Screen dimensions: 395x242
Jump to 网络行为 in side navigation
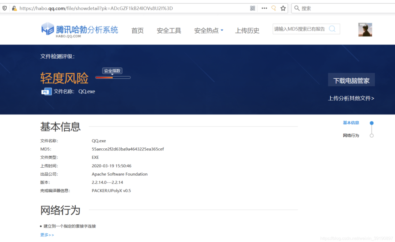pos(351,136)
